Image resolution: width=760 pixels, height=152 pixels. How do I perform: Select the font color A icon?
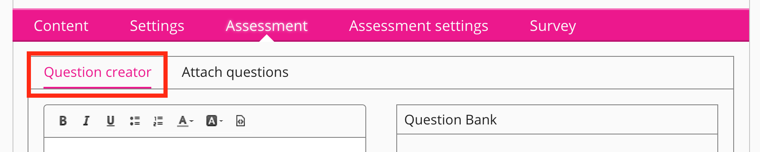click(x=183, y=121)
